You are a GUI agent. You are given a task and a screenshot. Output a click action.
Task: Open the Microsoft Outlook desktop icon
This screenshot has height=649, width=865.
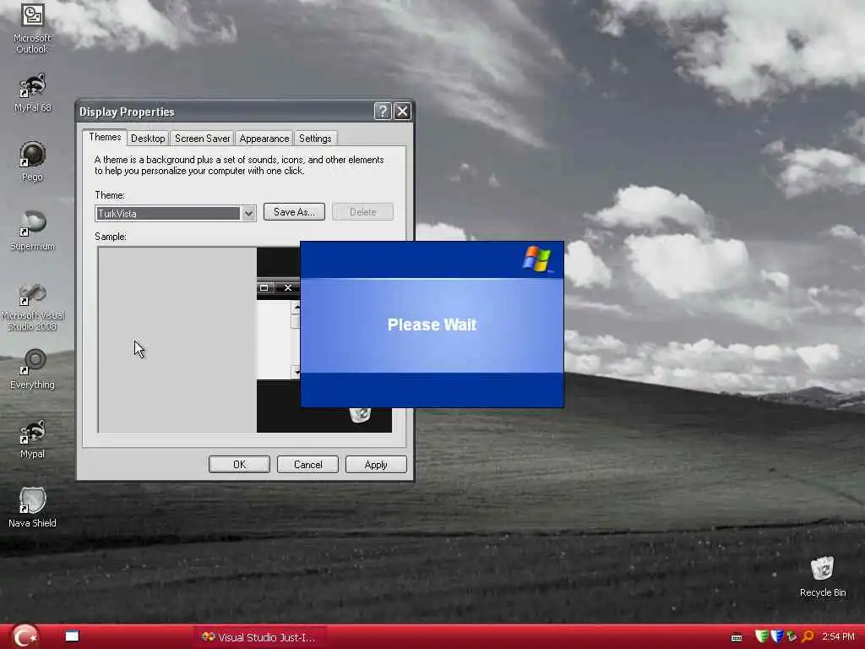click(x=32, y=28)
